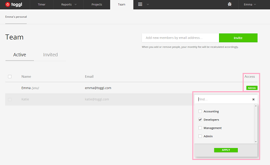Check the Accounting group checkbox
270x165 pixels.
coord(200,111)
